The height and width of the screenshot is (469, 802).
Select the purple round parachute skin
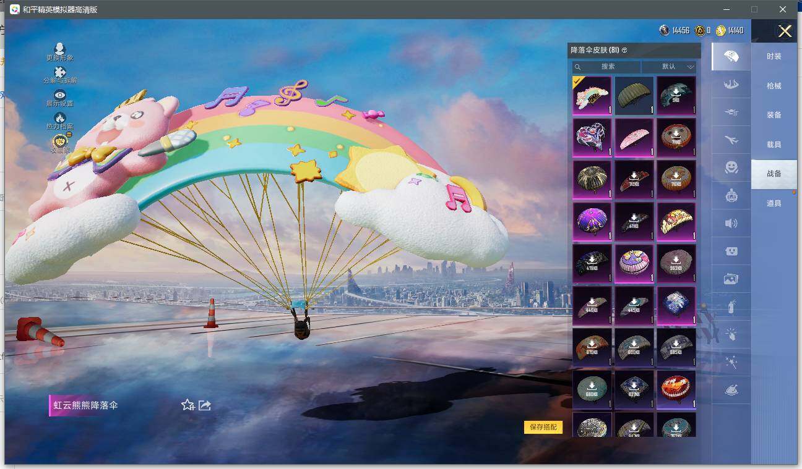pos(592,221)
